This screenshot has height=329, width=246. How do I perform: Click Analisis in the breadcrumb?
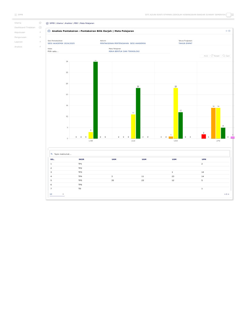click(68, 23)
